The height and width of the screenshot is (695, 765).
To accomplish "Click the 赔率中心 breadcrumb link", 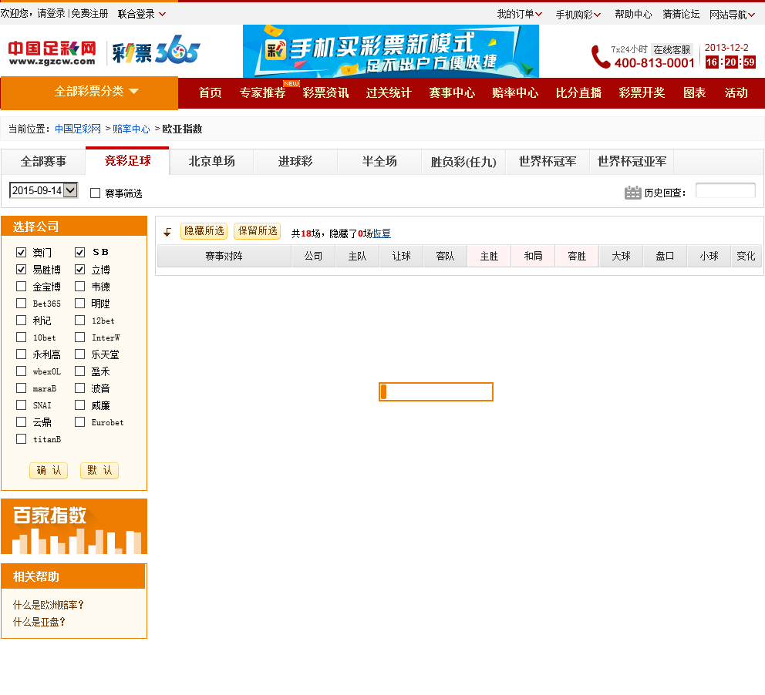I will (131, 129).
